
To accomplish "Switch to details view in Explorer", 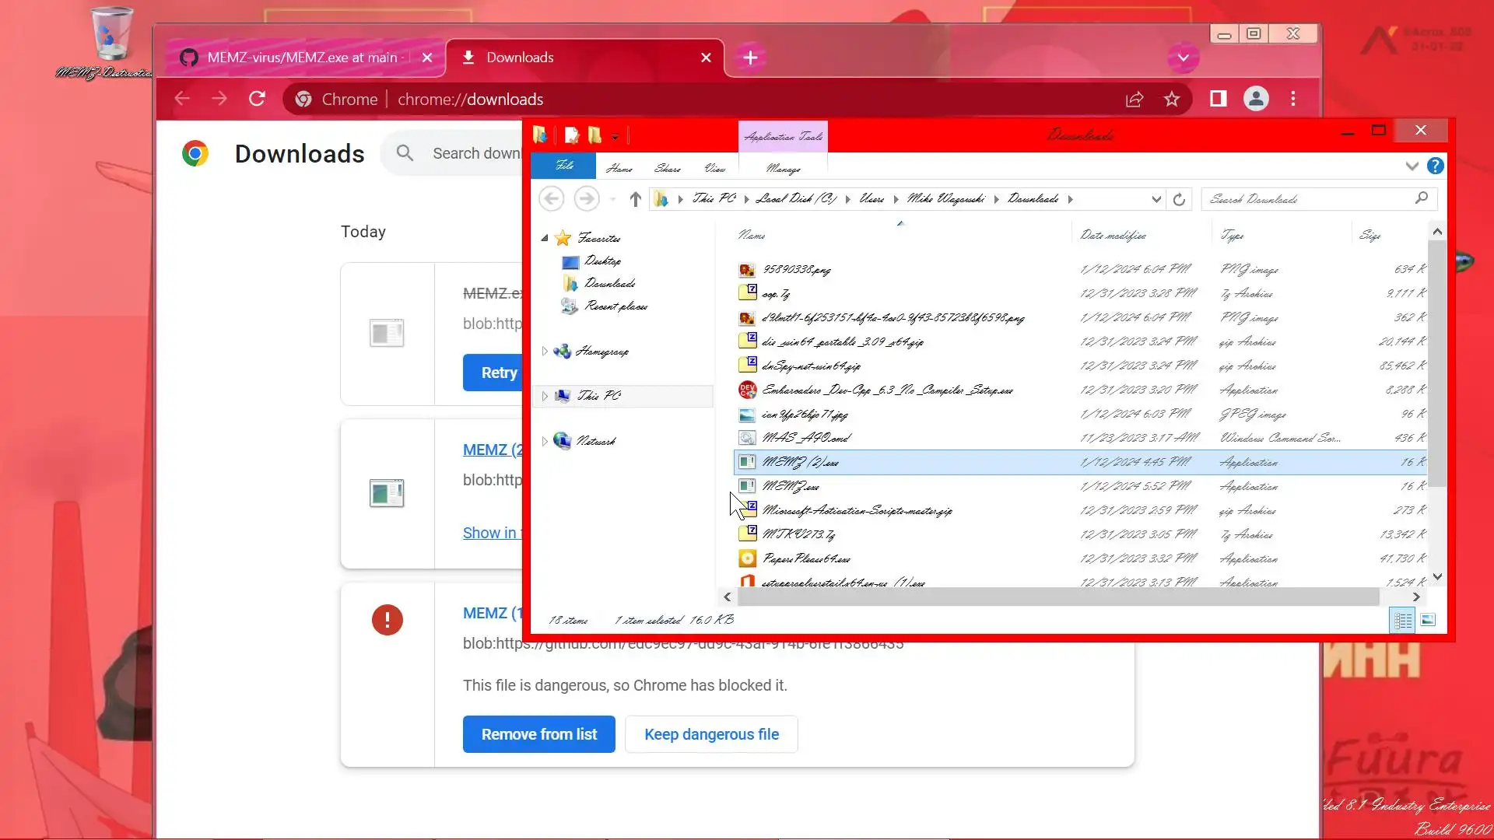I will tap(1402, 620).
